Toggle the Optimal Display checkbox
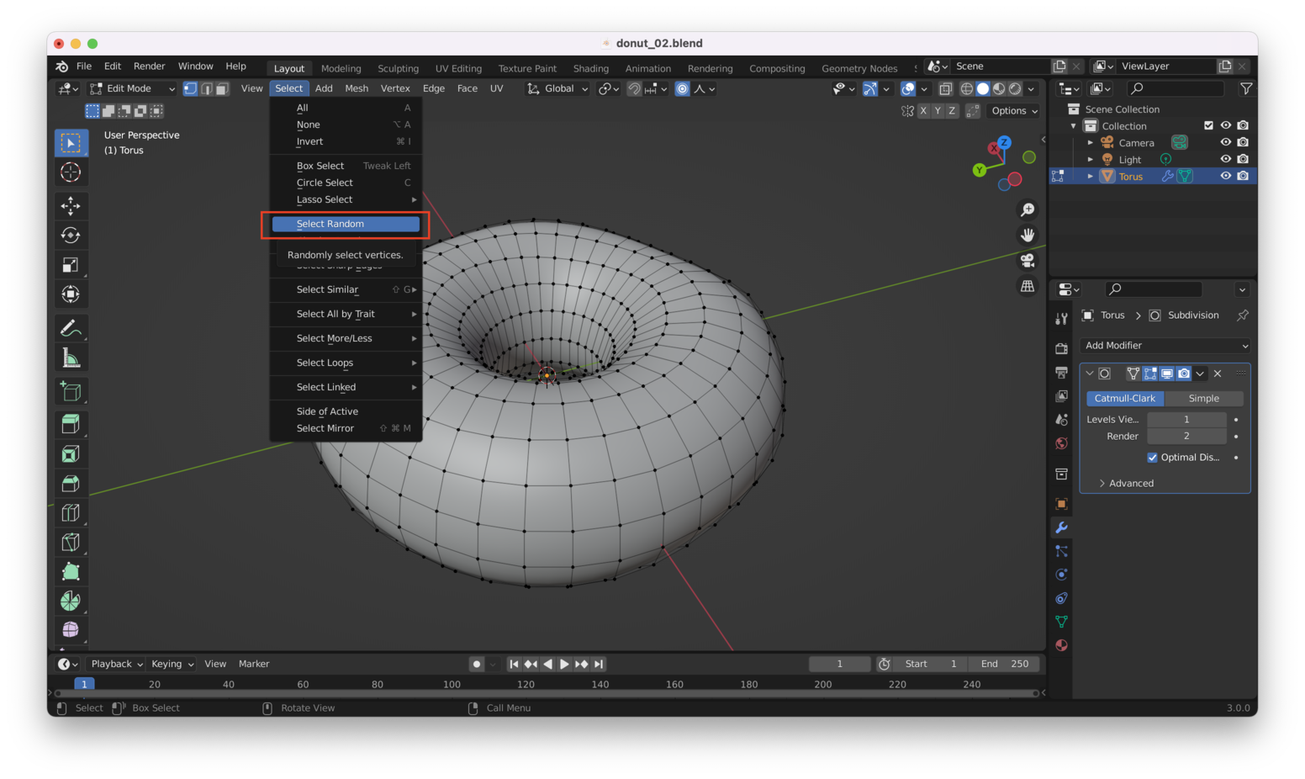Screen dimensions: 1305x779 [1152, 458]
